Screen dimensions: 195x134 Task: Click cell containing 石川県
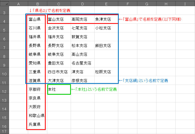click(x=37, y=28)
